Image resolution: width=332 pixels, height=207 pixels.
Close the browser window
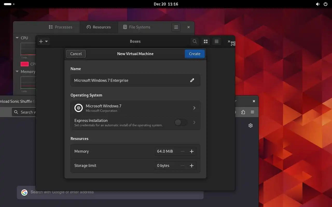(x=254, y=101)
